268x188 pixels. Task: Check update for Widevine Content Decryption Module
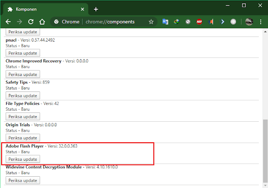click(23, 180)
